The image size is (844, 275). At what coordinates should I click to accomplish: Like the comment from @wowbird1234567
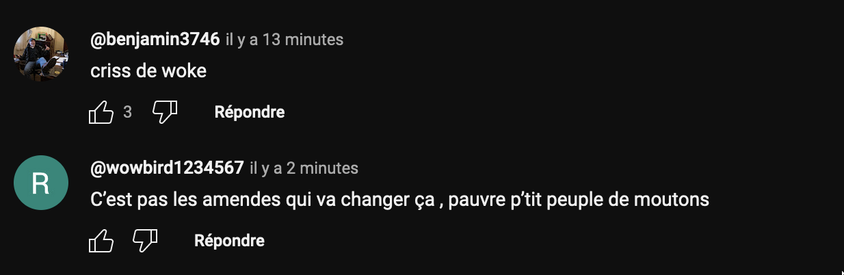pyautogui.click(x=101, y=241)
